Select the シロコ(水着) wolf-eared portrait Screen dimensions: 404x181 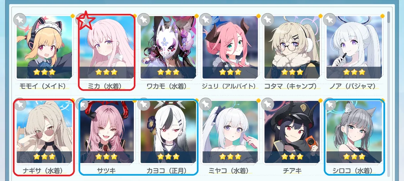[354, 132]
